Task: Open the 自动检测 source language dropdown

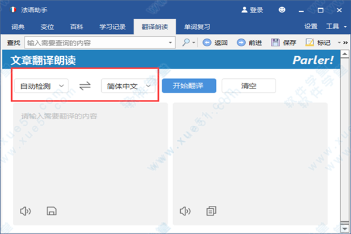Action: (41, 86)
